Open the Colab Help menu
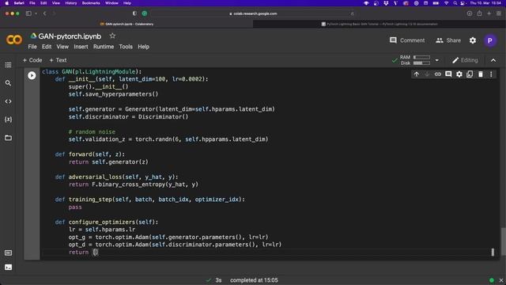The height and width of the screenshot is (285, 506). click(143, 47)
